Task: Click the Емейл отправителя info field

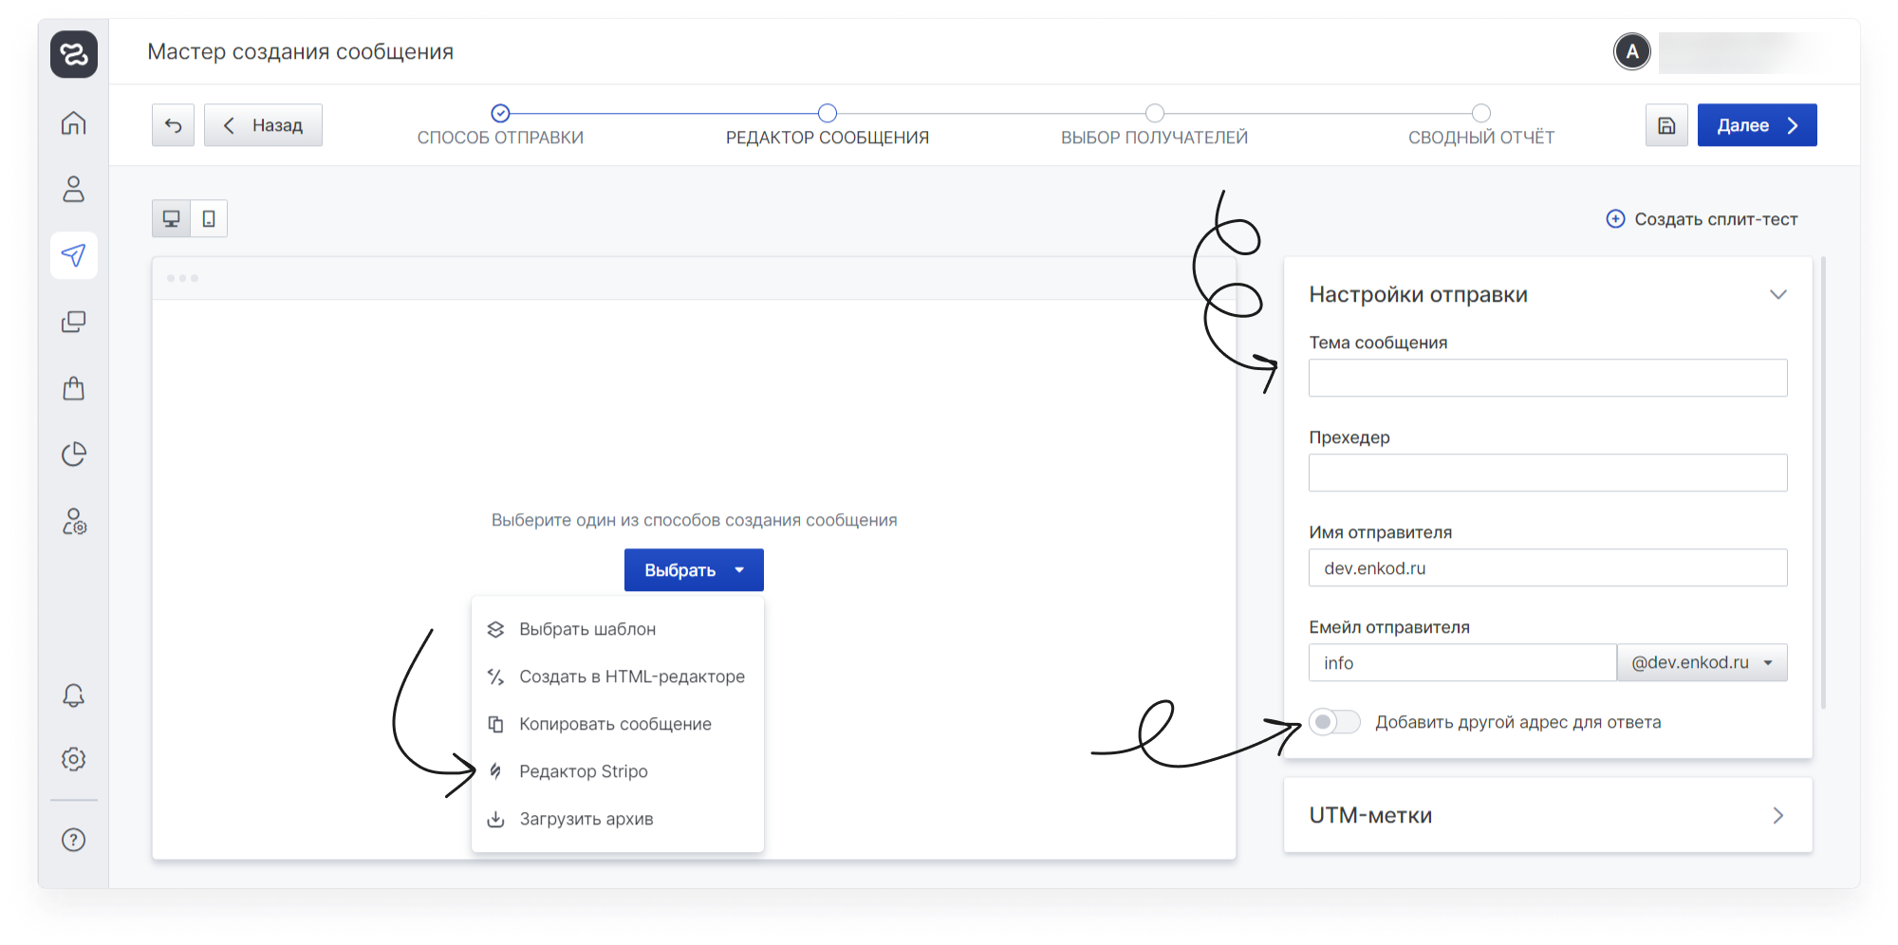Action: 1462,662
